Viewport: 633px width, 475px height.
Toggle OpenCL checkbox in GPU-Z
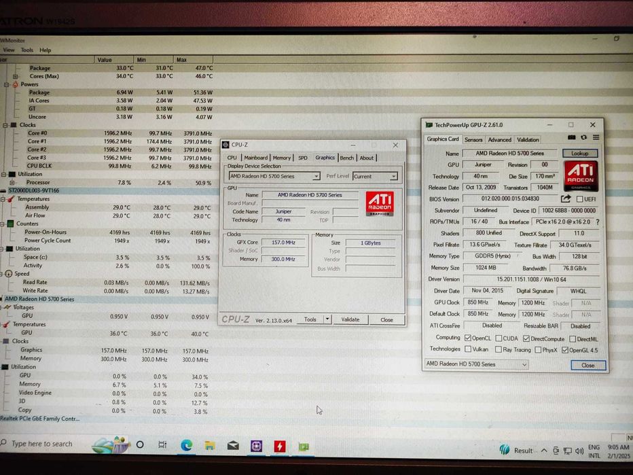click(467, 338)
